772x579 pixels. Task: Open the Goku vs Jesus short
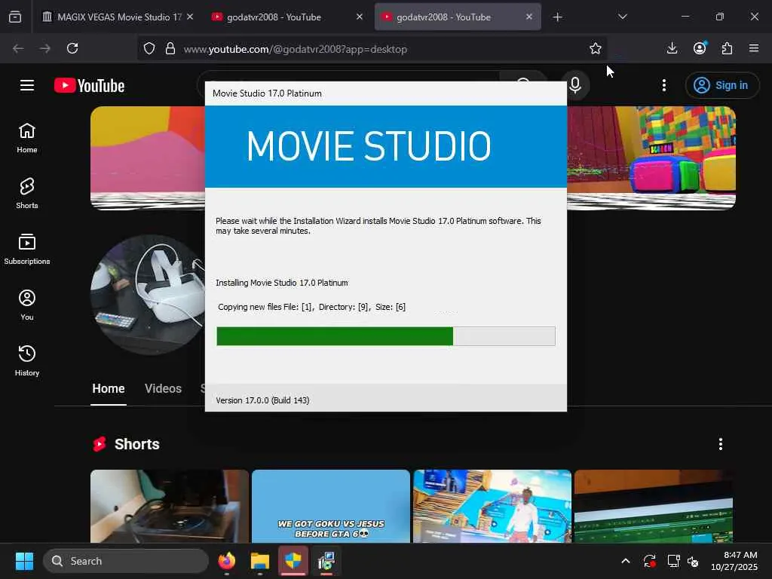331,506
